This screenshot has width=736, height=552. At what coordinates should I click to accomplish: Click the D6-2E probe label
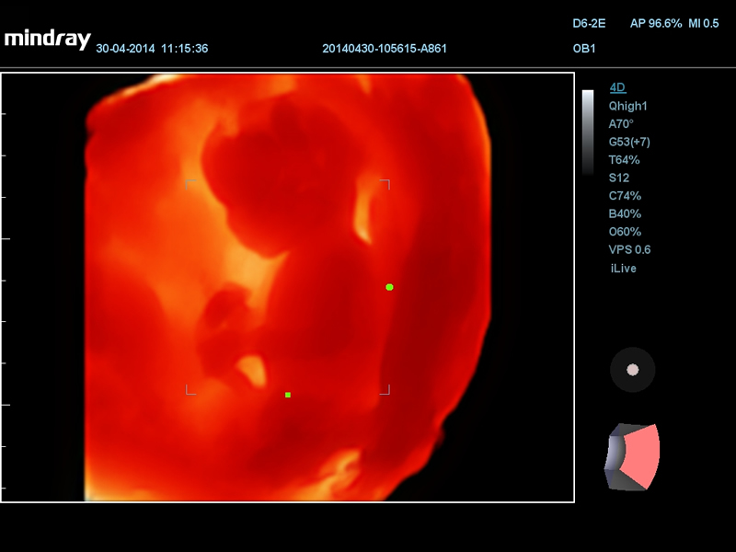[x=589, y=22]
